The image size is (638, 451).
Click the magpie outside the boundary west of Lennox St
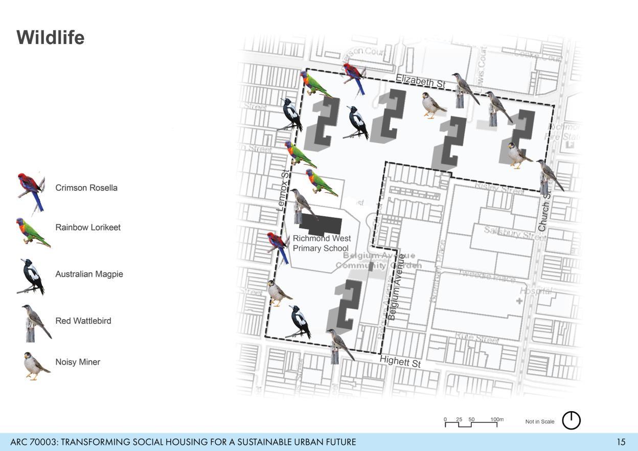coord(290,115)
